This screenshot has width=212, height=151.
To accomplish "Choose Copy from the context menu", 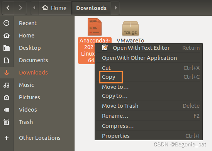I will [149, 77].
